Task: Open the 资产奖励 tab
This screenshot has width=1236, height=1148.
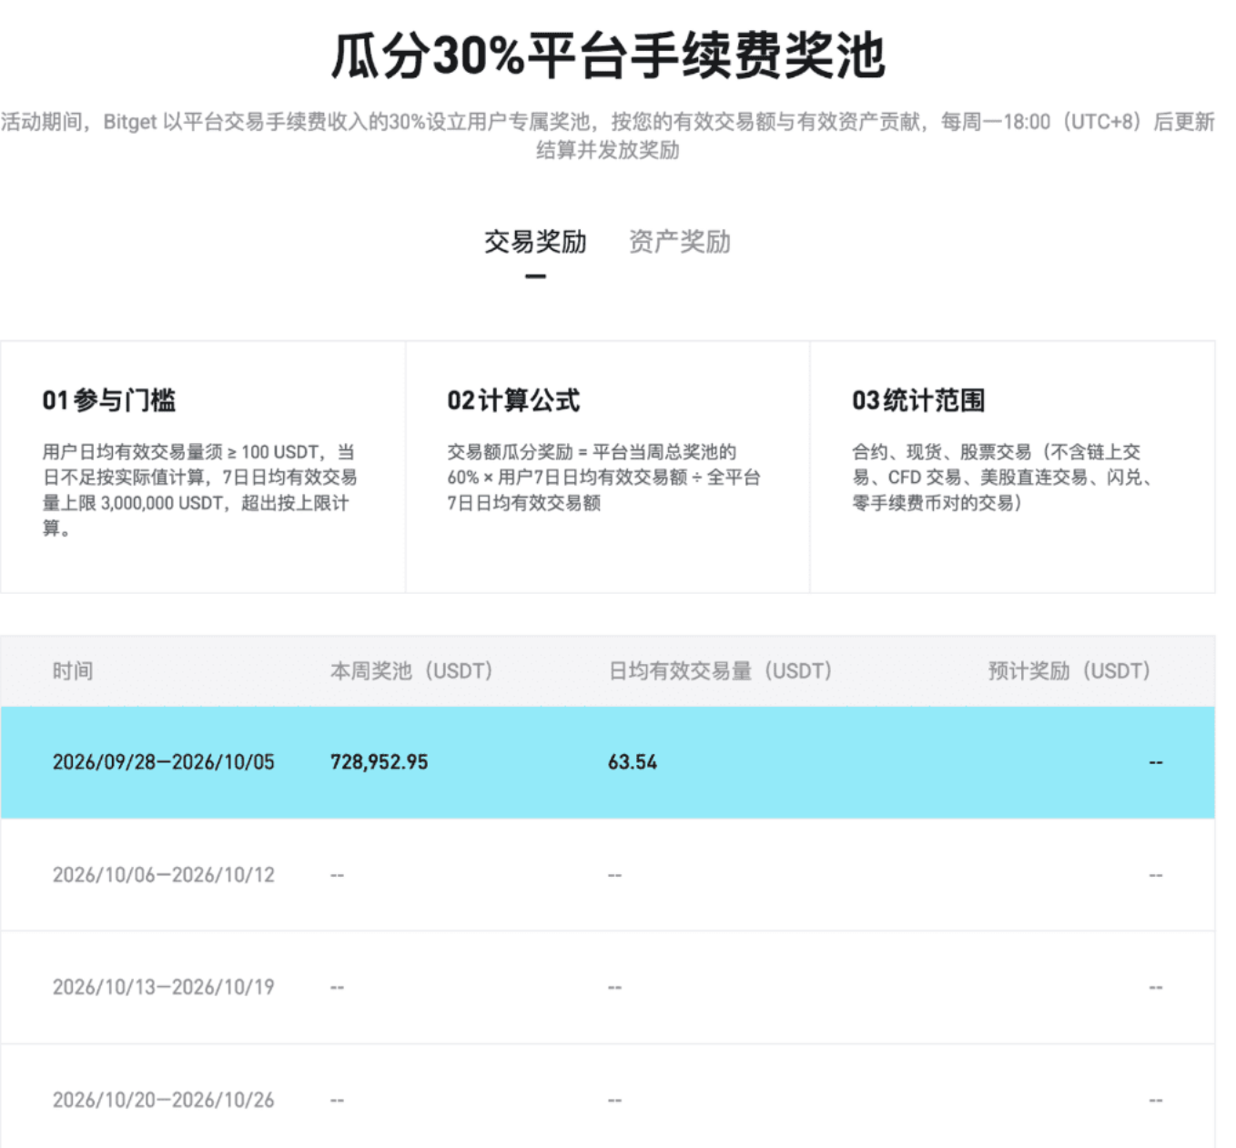Action: tap(680, 242)
